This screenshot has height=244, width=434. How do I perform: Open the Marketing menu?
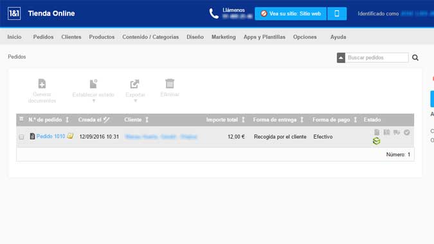tap(224, 37)
